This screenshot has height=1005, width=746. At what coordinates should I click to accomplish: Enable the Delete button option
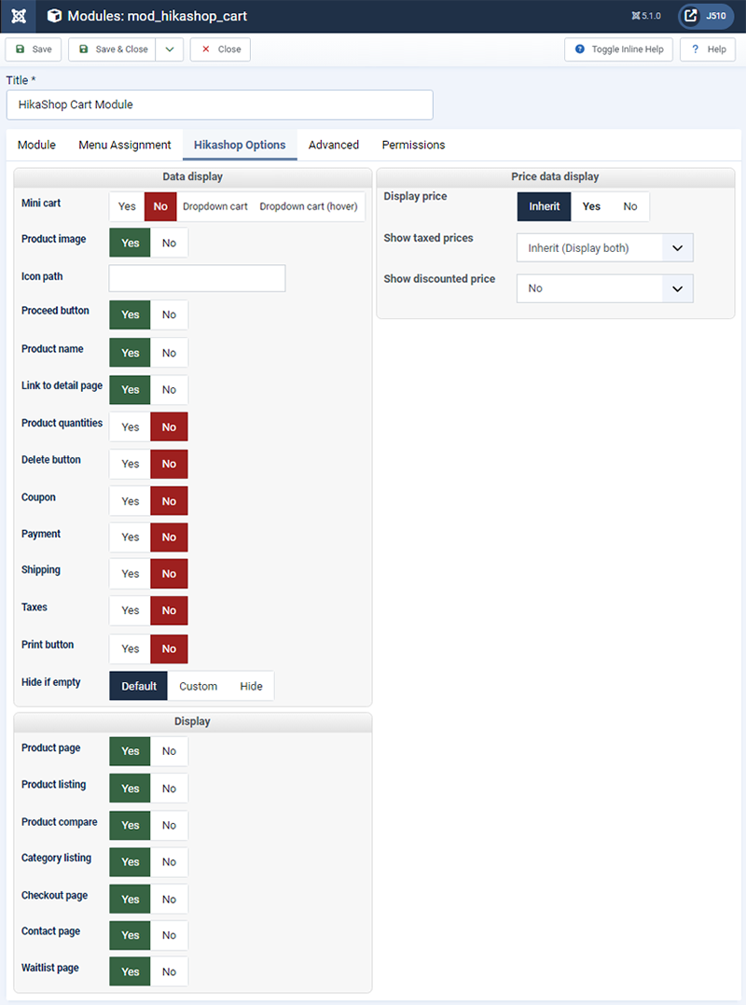click(130, 464)
